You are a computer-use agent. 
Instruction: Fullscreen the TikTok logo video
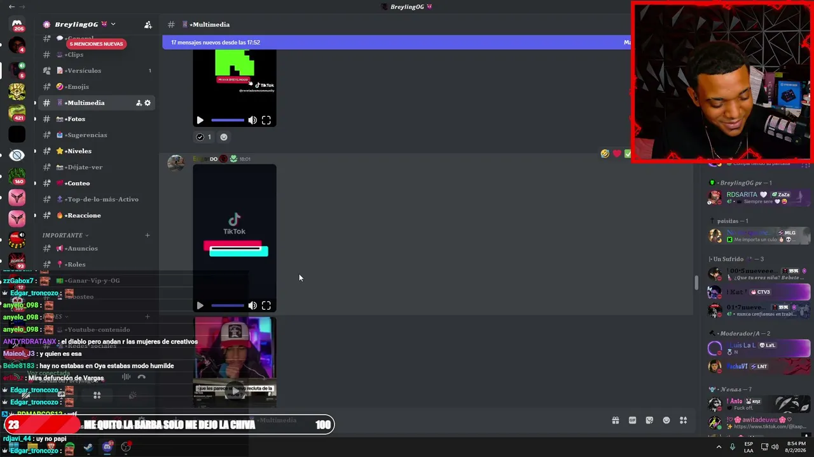[266, 305]
